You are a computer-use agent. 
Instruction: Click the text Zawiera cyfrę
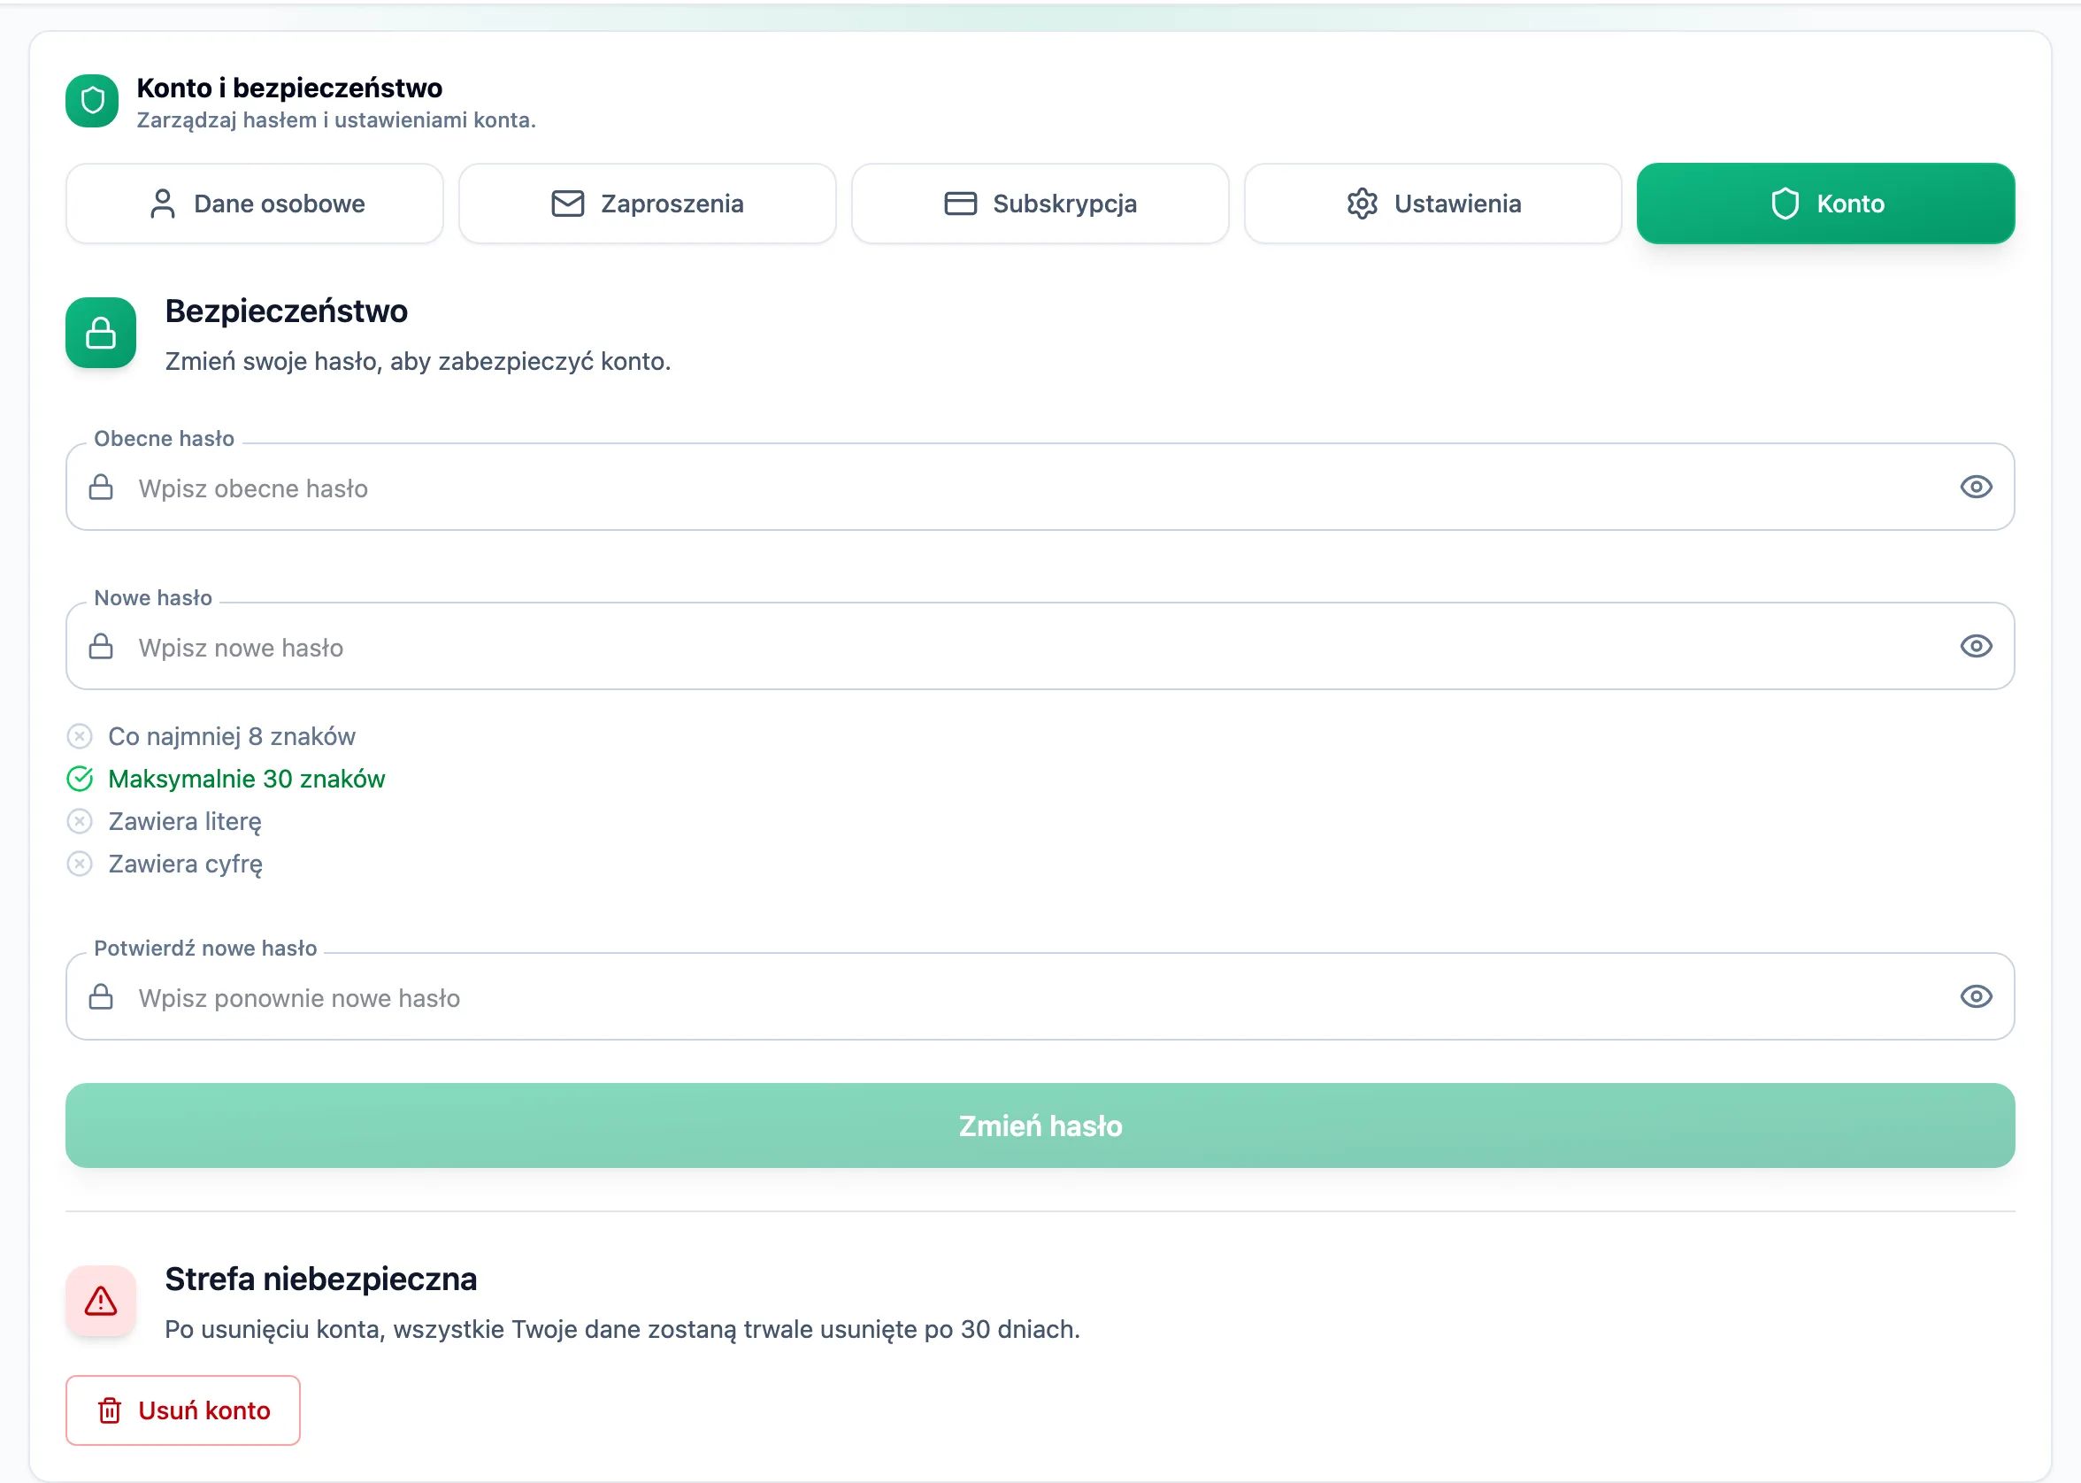[x=186, y=864]
